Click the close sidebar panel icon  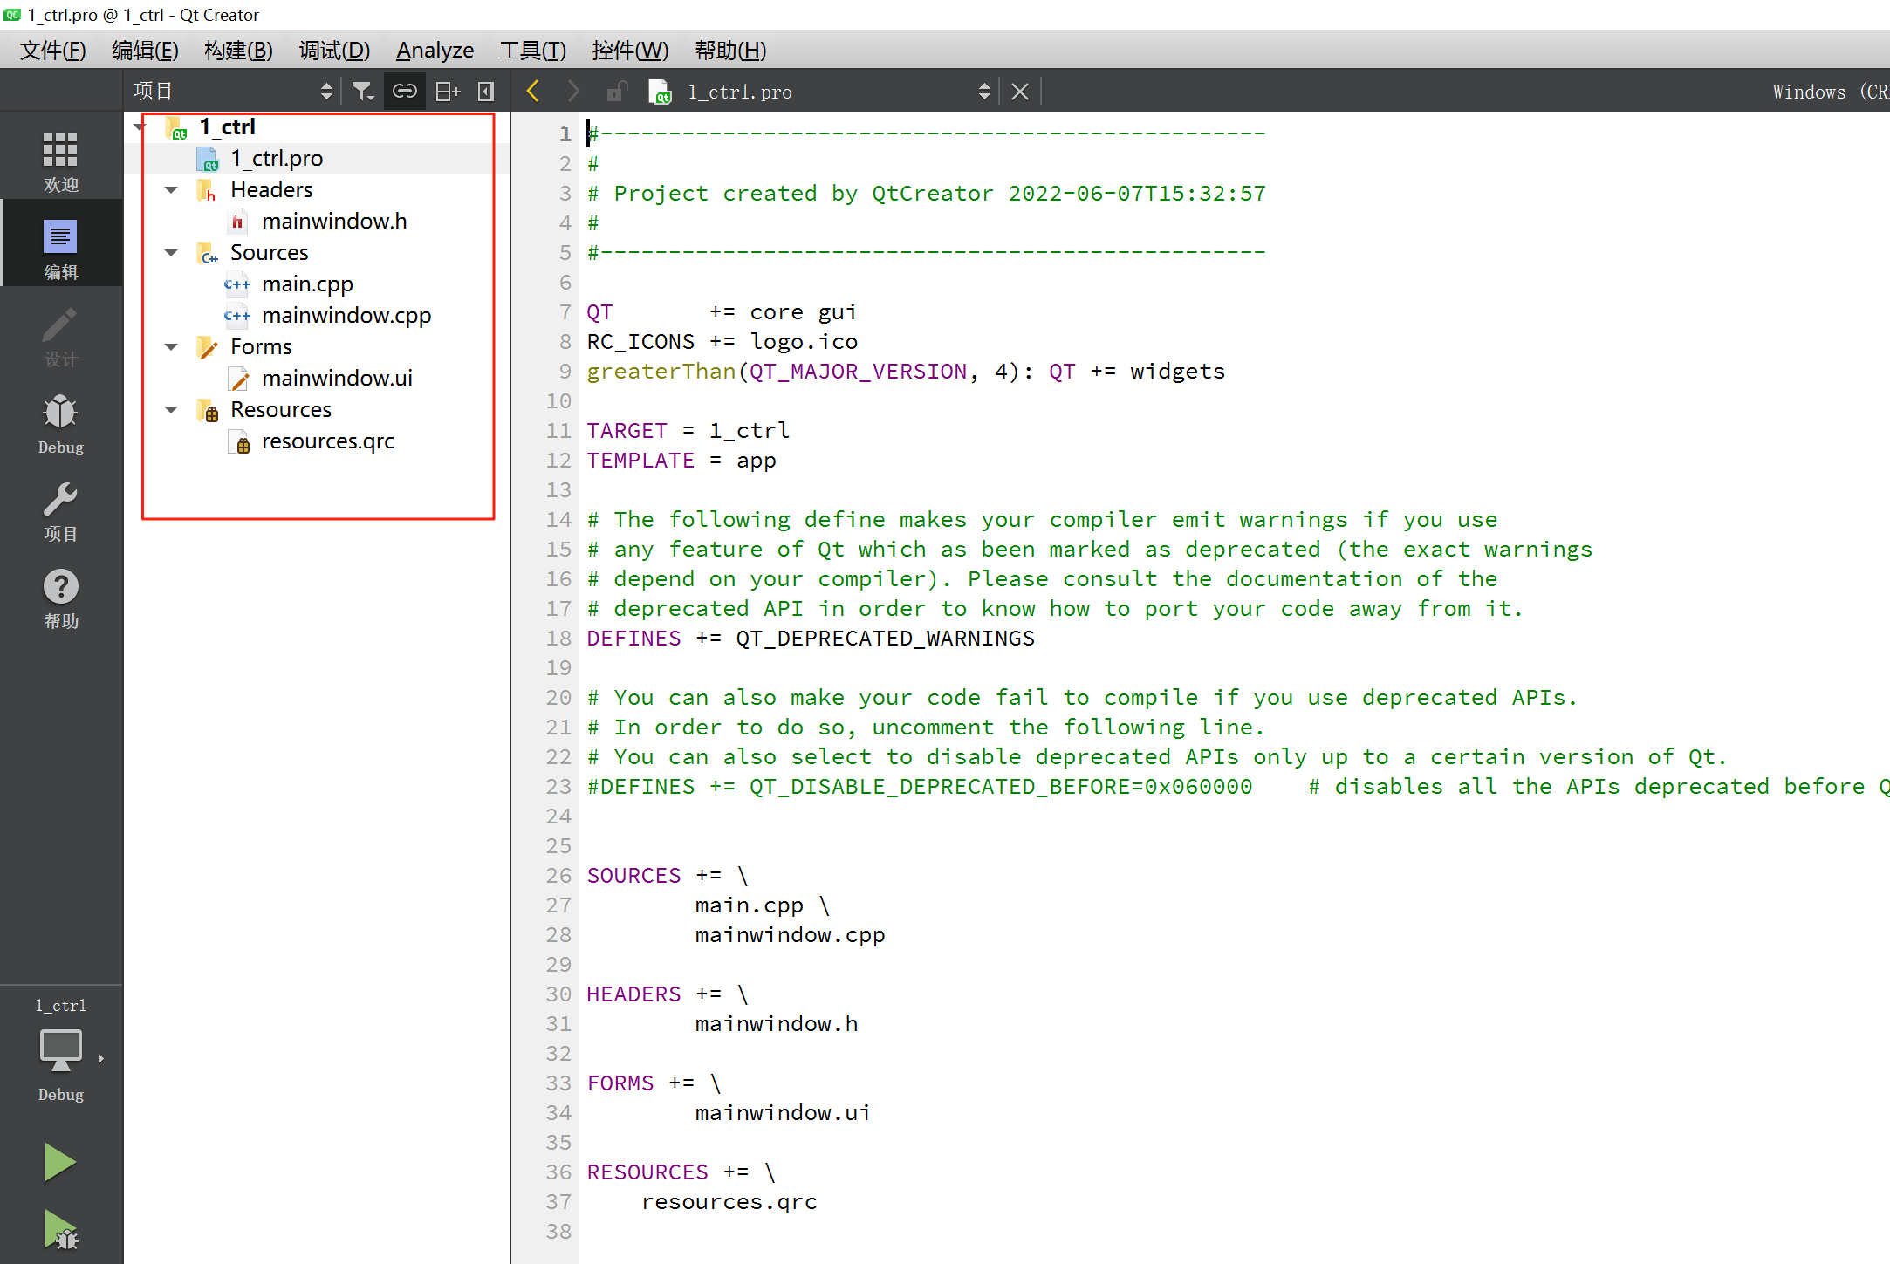486,91
